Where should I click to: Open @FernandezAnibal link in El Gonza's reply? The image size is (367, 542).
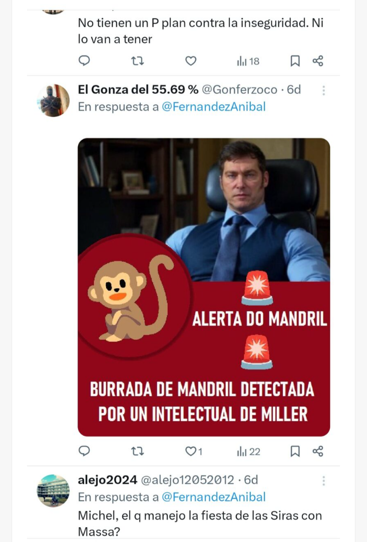pos(214,106)
